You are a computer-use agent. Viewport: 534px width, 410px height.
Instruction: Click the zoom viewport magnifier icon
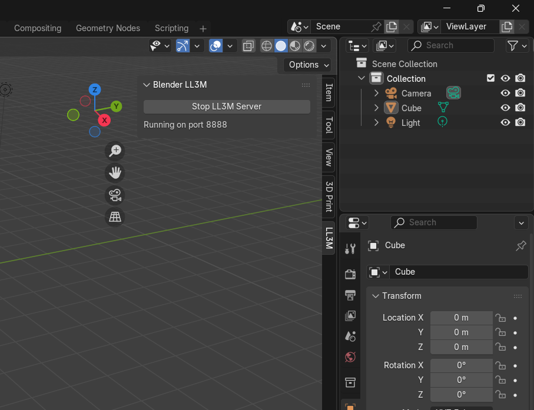(x=115, y=151)
